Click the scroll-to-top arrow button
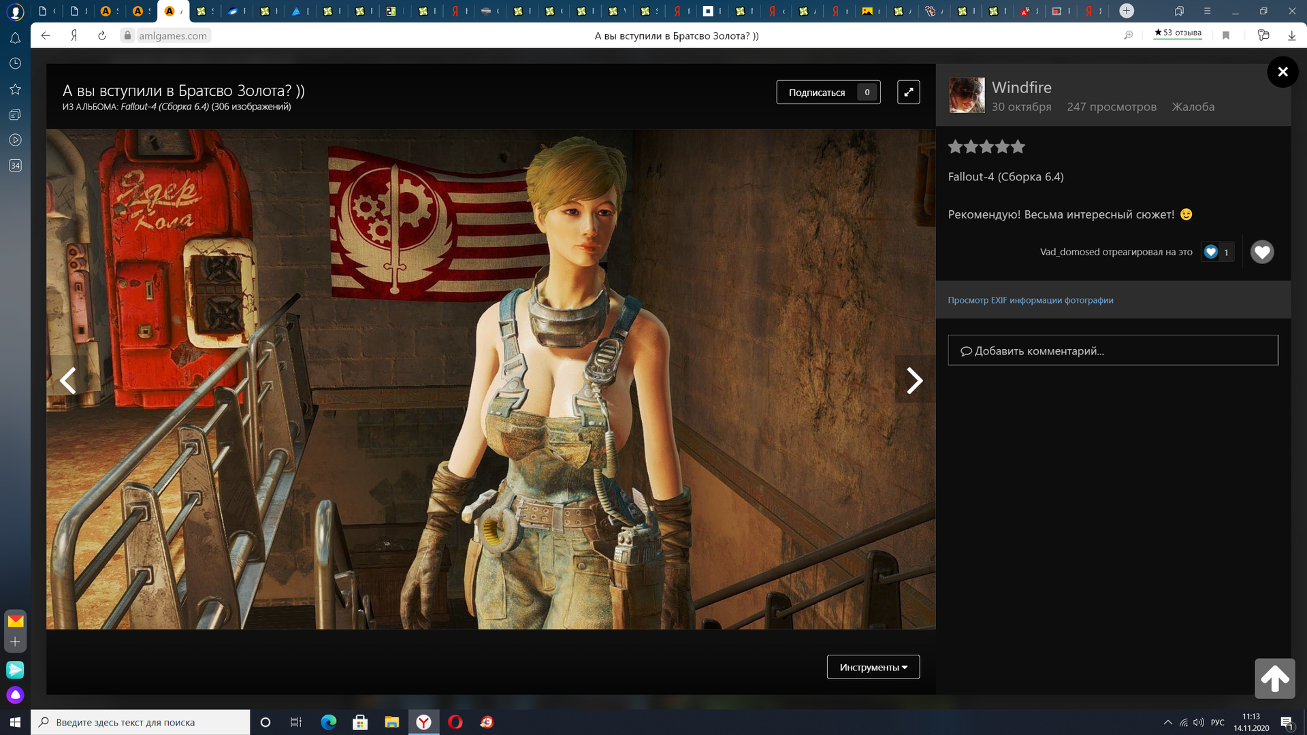The height and width of the screenshot is (735, 1307). pos(1274,678)
